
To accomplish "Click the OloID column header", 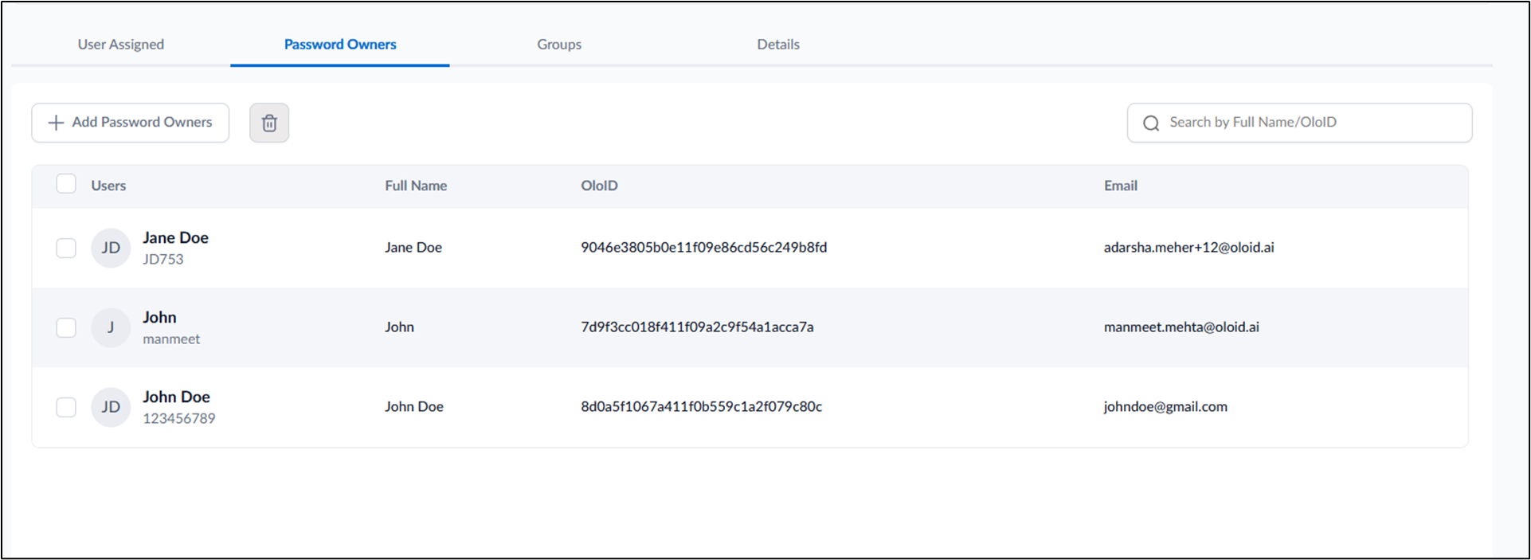I will pyautogui.click(x=599, y=186).
